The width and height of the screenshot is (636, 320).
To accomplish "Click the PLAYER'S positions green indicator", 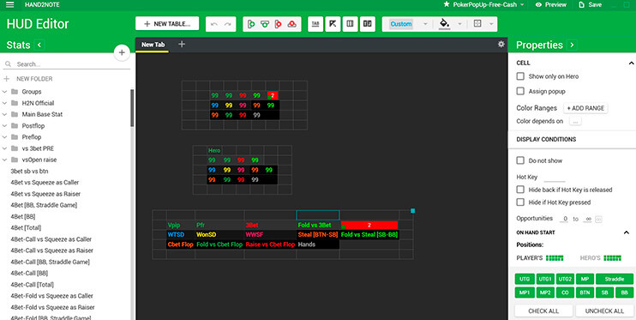I will click(555, 258).
